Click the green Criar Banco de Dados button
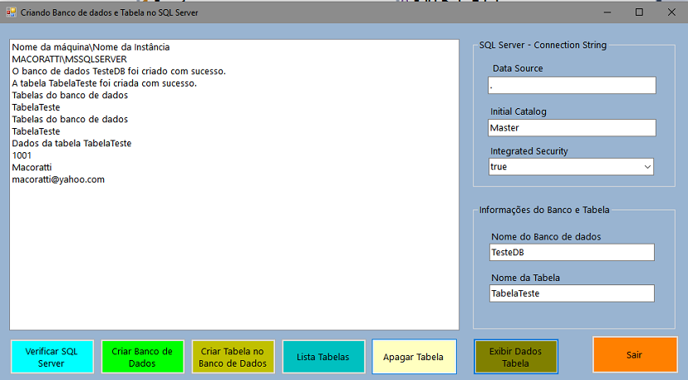688x380 pixels. coord(143,357)
